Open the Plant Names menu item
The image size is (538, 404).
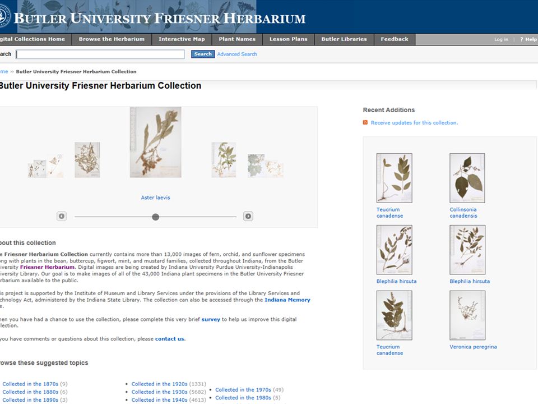(237, 39)
